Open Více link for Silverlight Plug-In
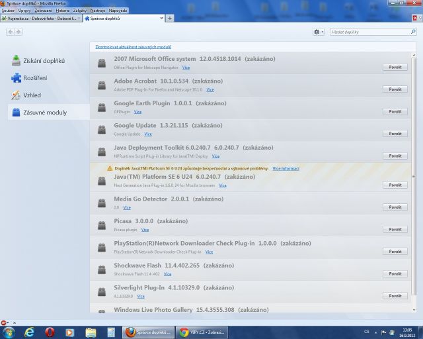This screenshot has width=423, height=339. coord(141,296)
